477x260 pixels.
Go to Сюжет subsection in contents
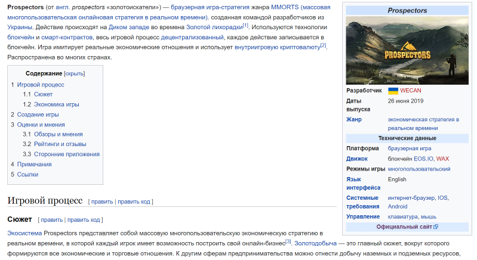tap(43, 94)
